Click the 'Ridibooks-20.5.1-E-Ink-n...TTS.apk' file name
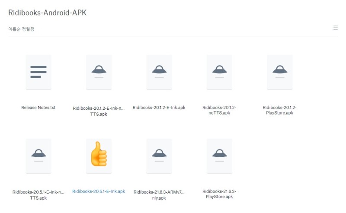Viewport: 346px width, 213px height. [38, 195]
